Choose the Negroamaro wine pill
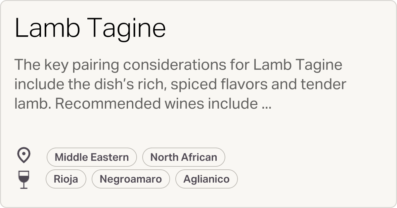Screen dimensions: 397x208 click(131, 179)
